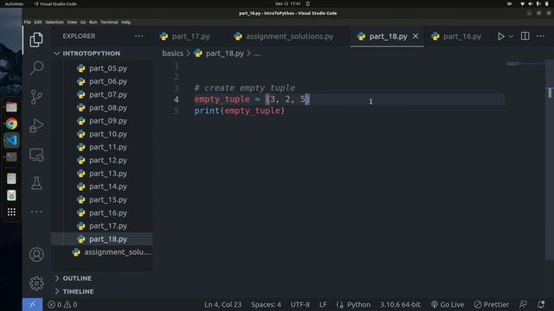Image resolution: width=554 pixels, height=311 pixels.
Task: Split the editor to the right
Action: [525, 36]
